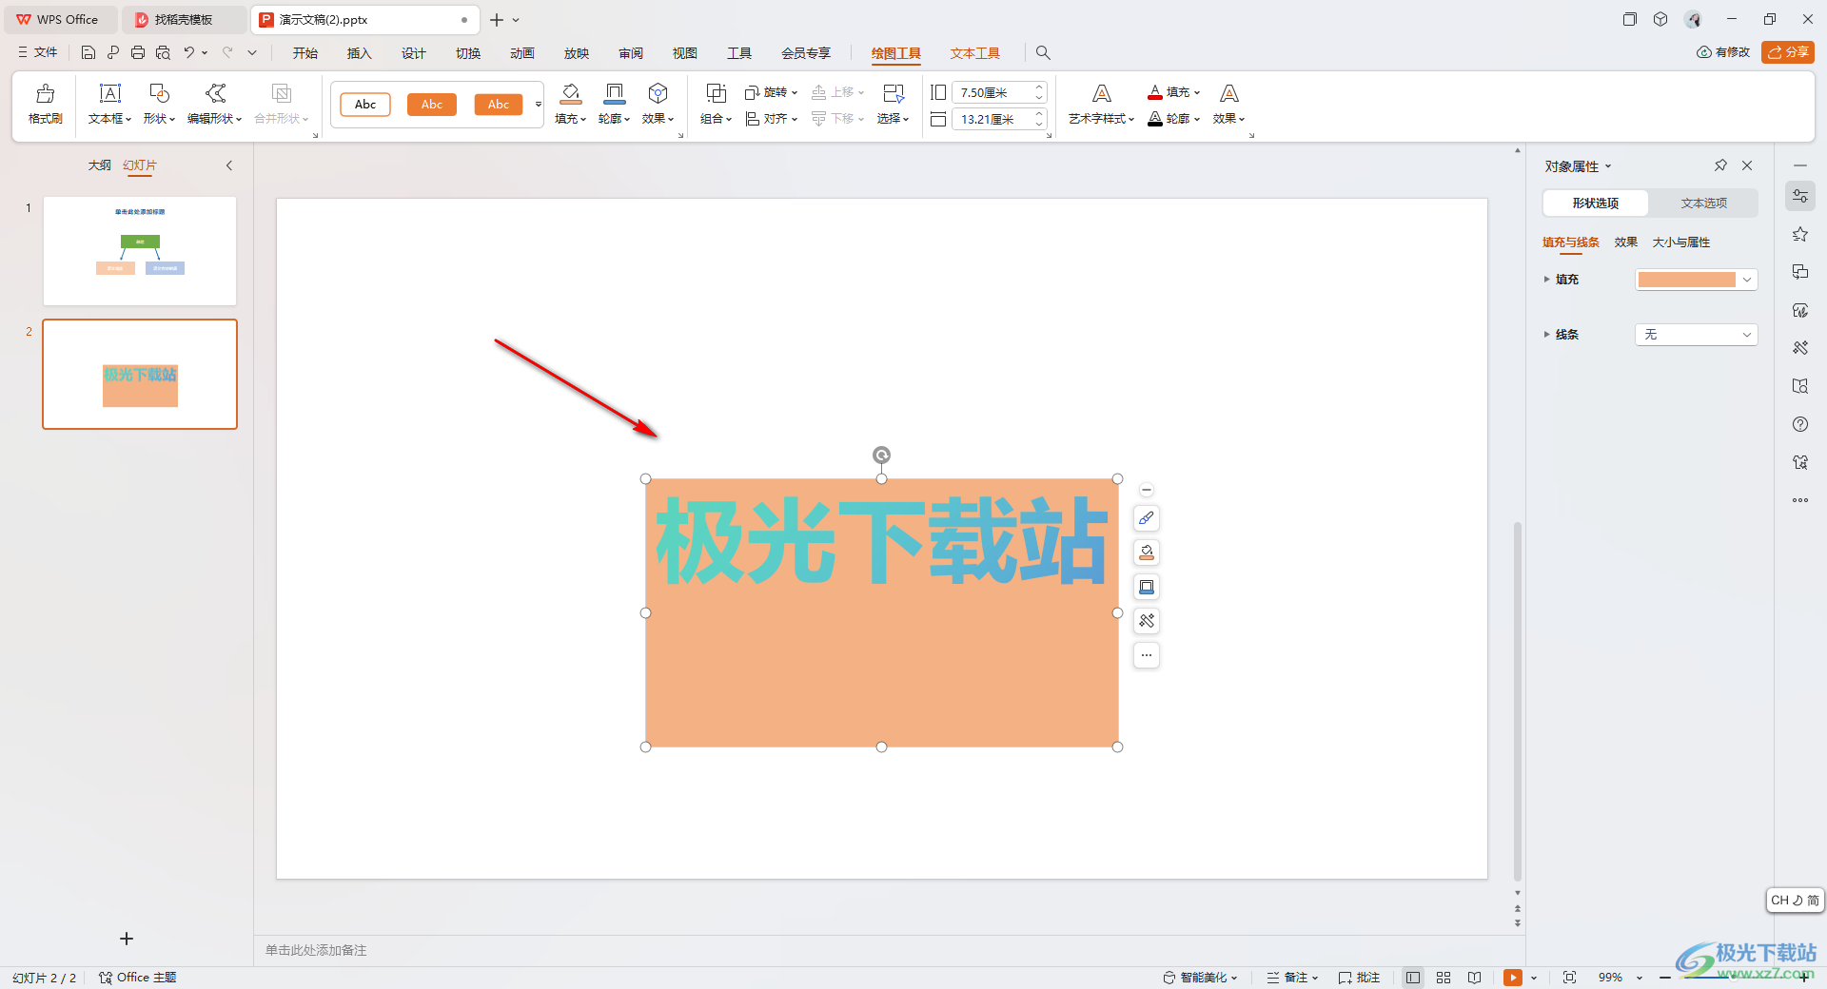Click the floating outline icon beside shape
Image resolution: width=1827 pixels, height=989 pixels.
coord(1147,587)
